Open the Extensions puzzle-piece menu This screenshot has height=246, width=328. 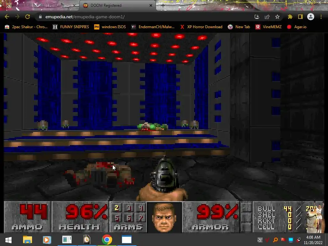(290, 17)
